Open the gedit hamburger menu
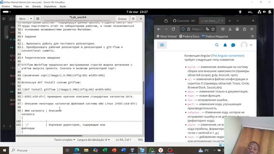 pyautogui.click(x=133, y=19)
